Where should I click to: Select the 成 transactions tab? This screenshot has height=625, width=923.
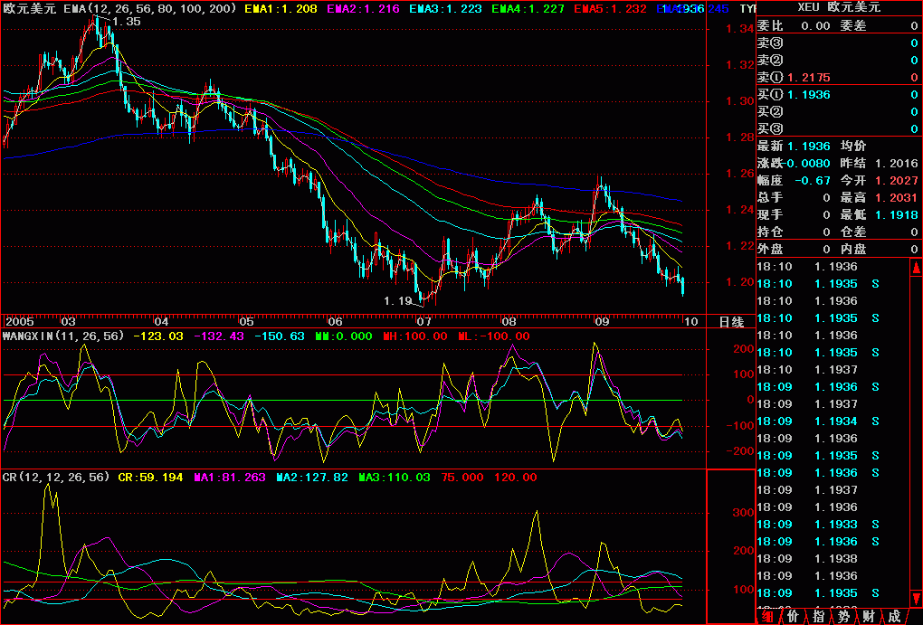point(894,616)
